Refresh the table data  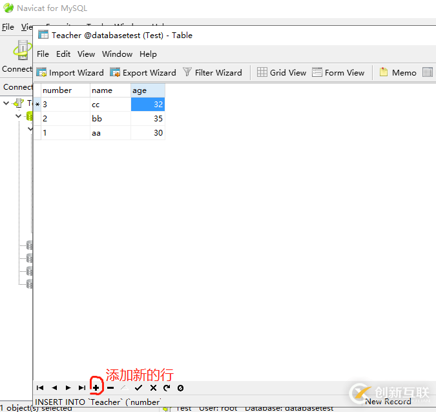point(167,388)
